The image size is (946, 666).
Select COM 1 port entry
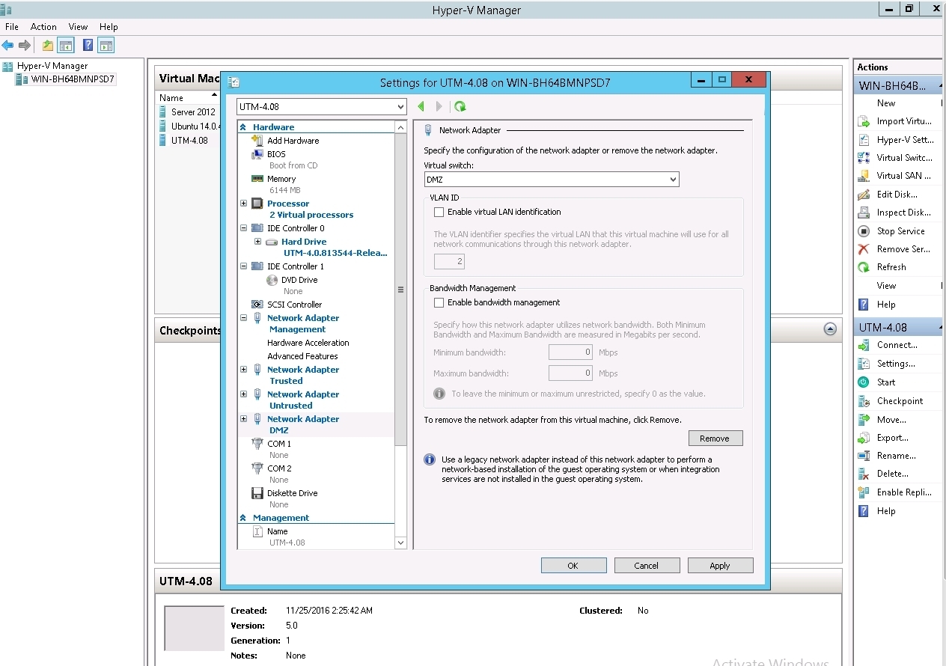[279, 444]
